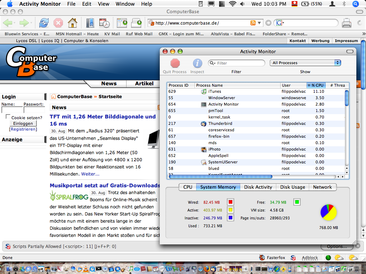This screenshot has width=366, height=274.
Task: Click the Activity Monitor Filter search field
Action: 237,63
